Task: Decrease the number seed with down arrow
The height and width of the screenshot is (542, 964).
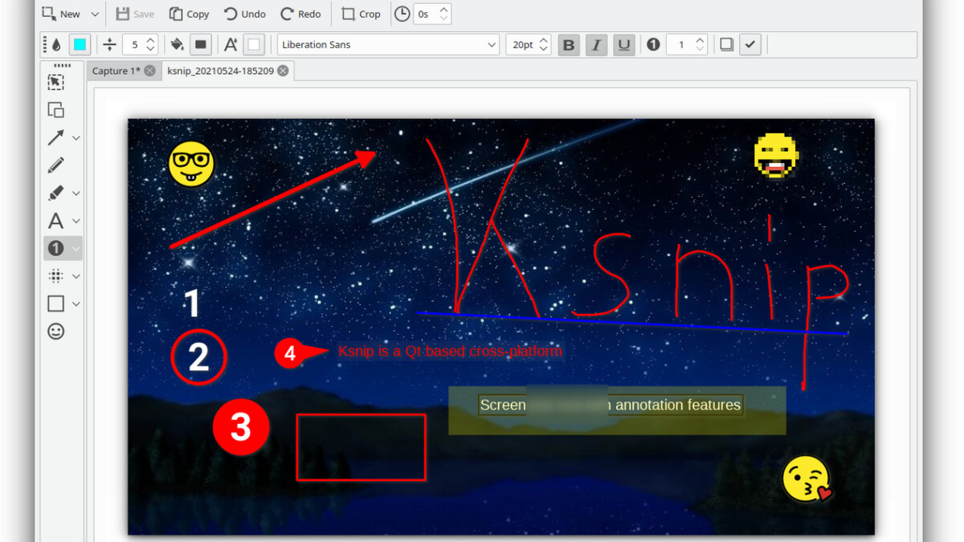Action: (701, 50)
